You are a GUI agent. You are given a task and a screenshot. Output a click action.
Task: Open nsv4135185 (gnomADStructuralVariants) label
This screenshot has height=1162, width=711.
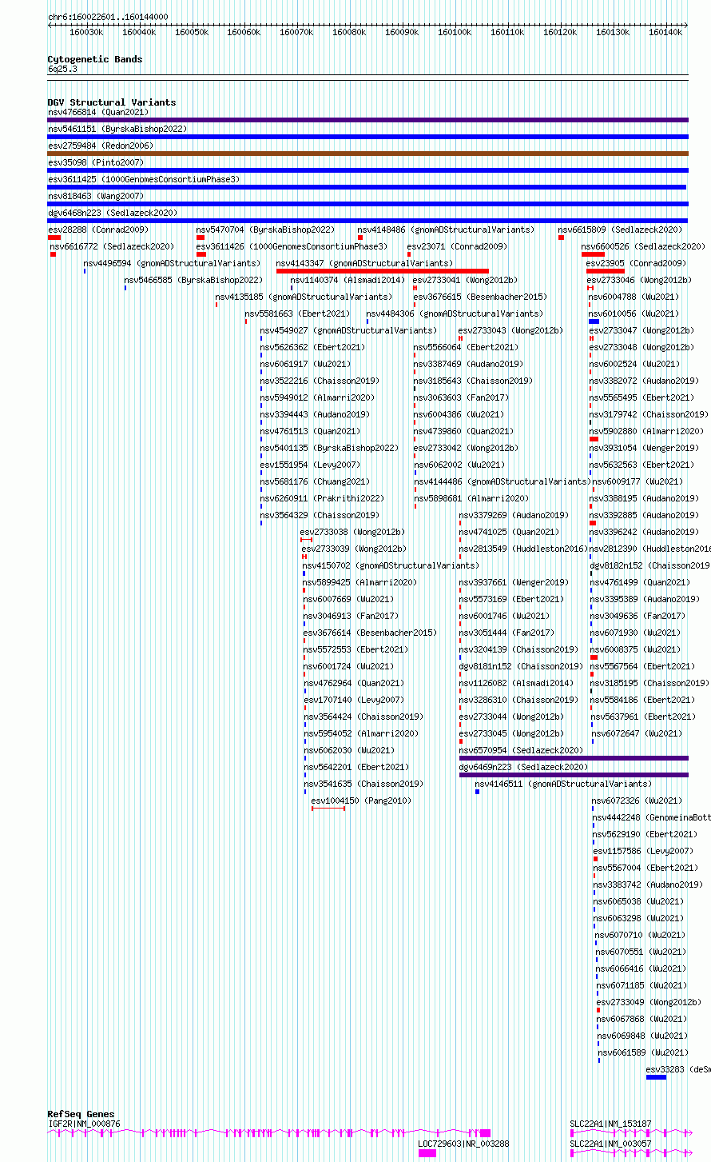point(304,297)
